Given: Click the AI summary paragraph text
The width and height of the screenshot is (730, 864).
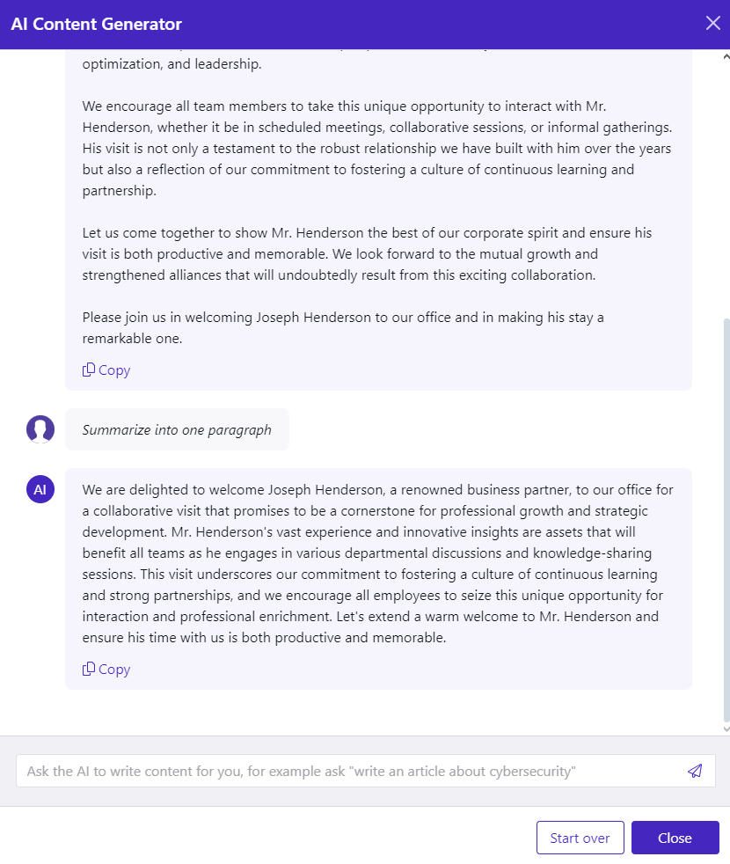Looking at the screenshot, I should point(378,564).
